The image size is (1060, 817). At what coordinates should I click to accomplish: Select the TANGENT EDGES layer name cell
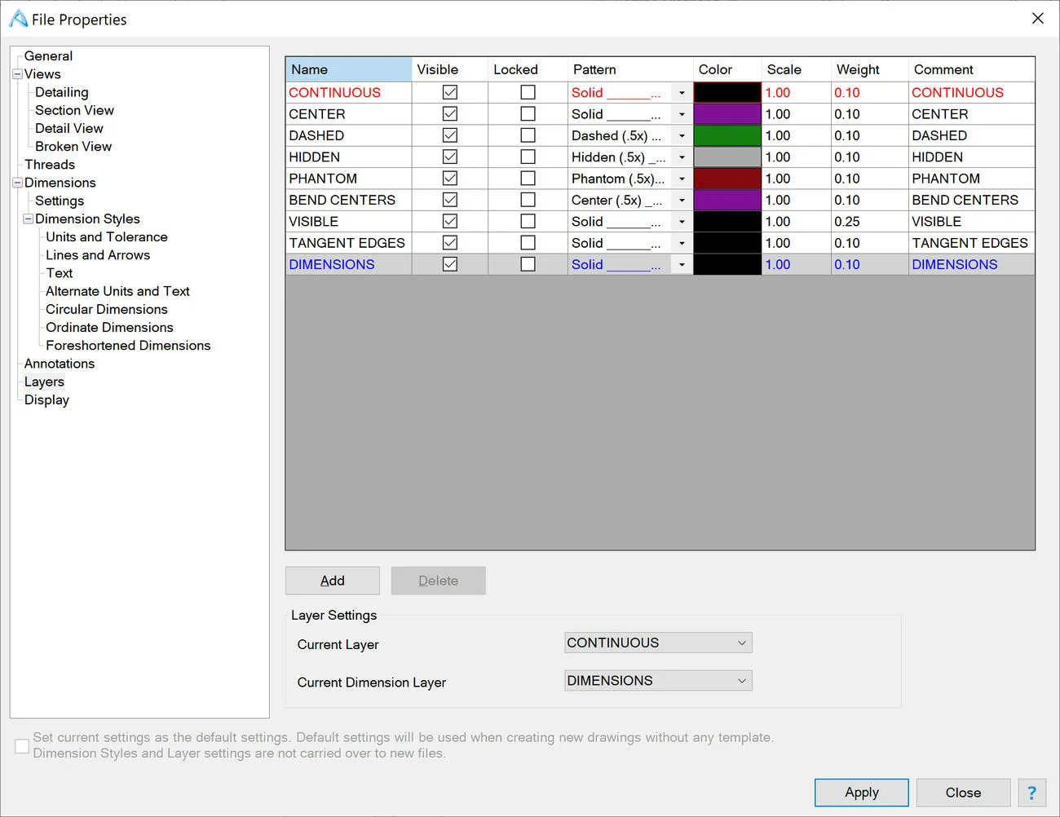pyautogui.click(x=349, y=243)
